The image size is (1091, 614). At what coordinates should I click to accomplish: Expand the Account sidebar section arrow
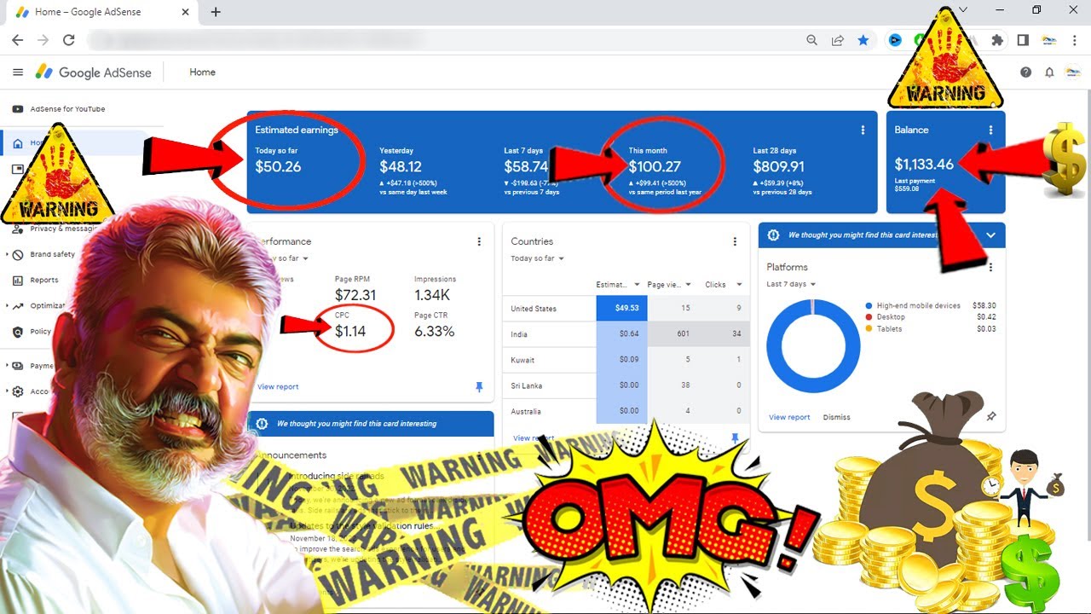point(8,391)
